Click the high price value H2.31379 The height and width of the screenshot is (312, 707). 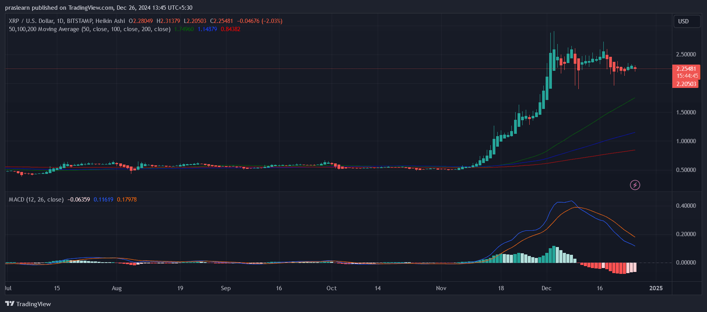pyautogui.click(x=168, y=21)
